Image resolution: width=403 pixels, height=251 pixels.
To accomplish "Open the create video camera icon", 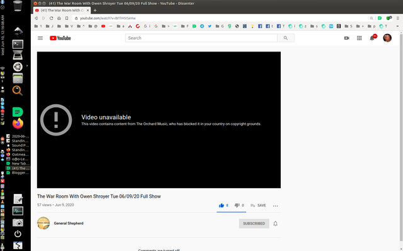I will 347,38.
